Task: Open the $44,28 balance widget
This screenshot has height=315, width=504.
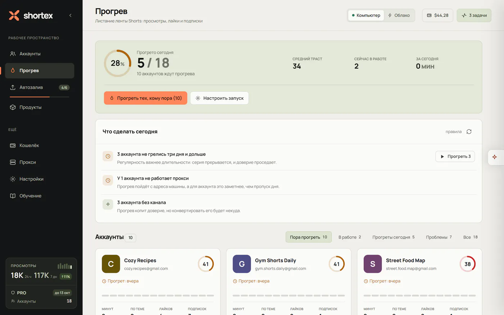Action: [x=438, y=15]
